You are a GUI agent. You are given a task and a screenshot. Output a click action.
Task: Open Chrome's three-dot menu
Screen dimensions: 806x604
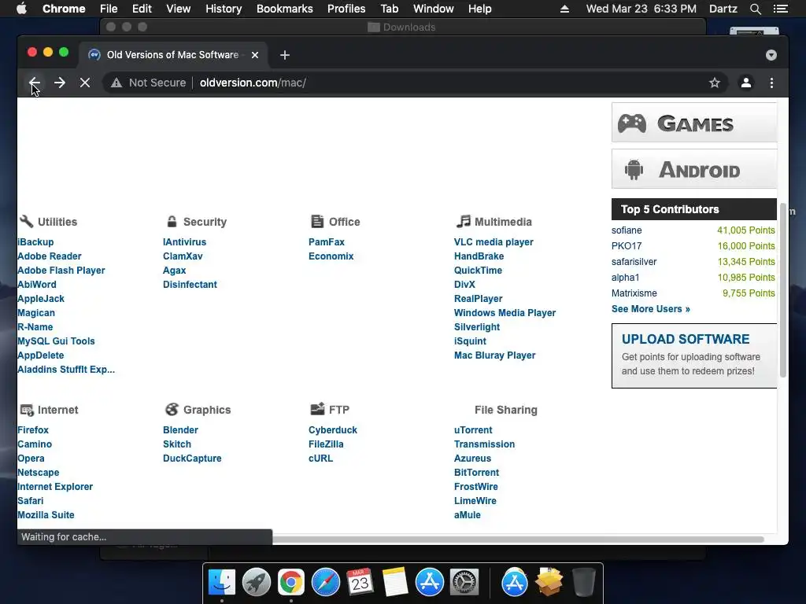(771, 83)
